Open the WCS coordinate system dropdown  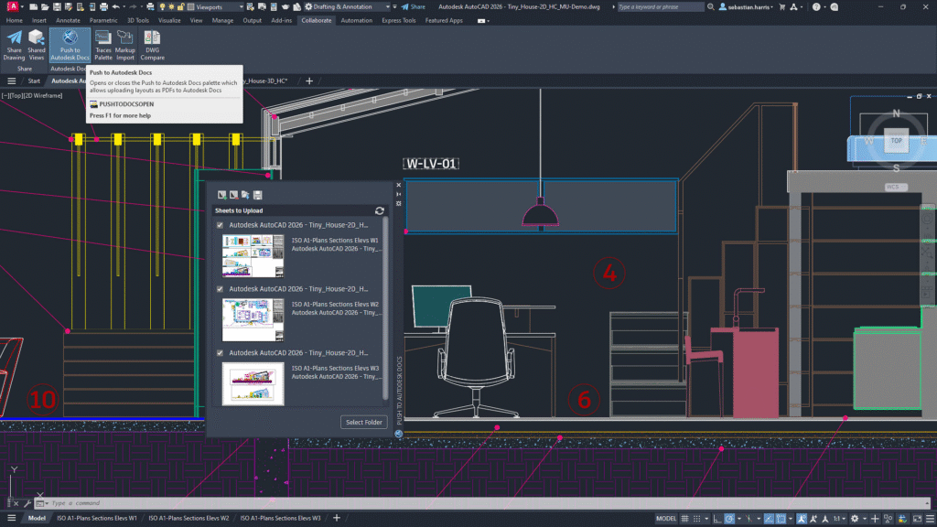click(899, 186)
